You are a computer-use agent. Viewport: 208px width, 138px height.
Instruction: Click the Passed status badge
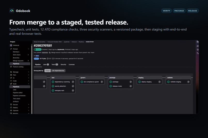point(38,50)
